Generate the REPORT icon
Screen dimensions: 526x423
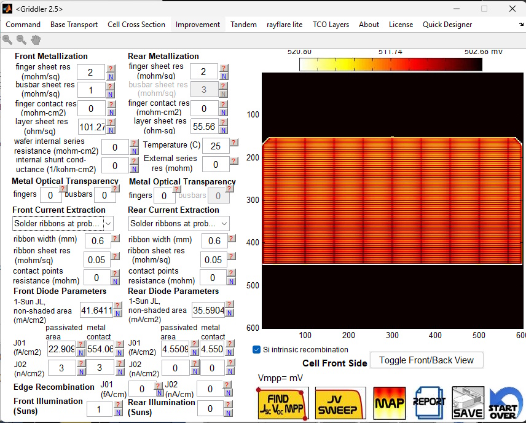click(x=429, y=403)
